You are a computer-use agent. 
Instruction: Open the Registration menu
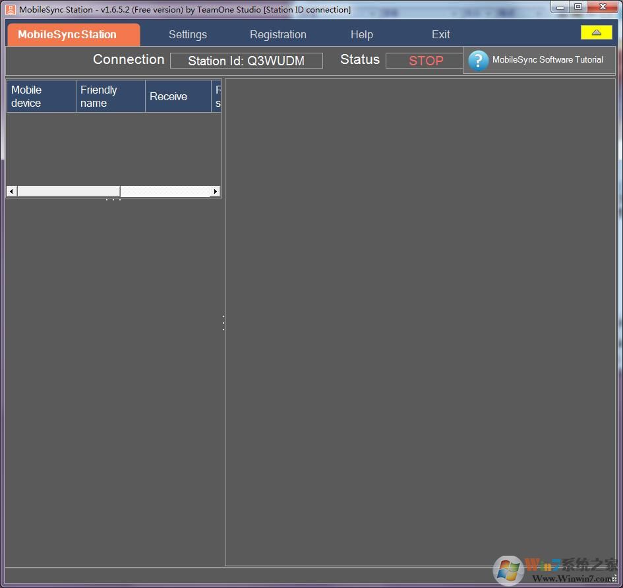pyautogui.click(x=278, y=34)
